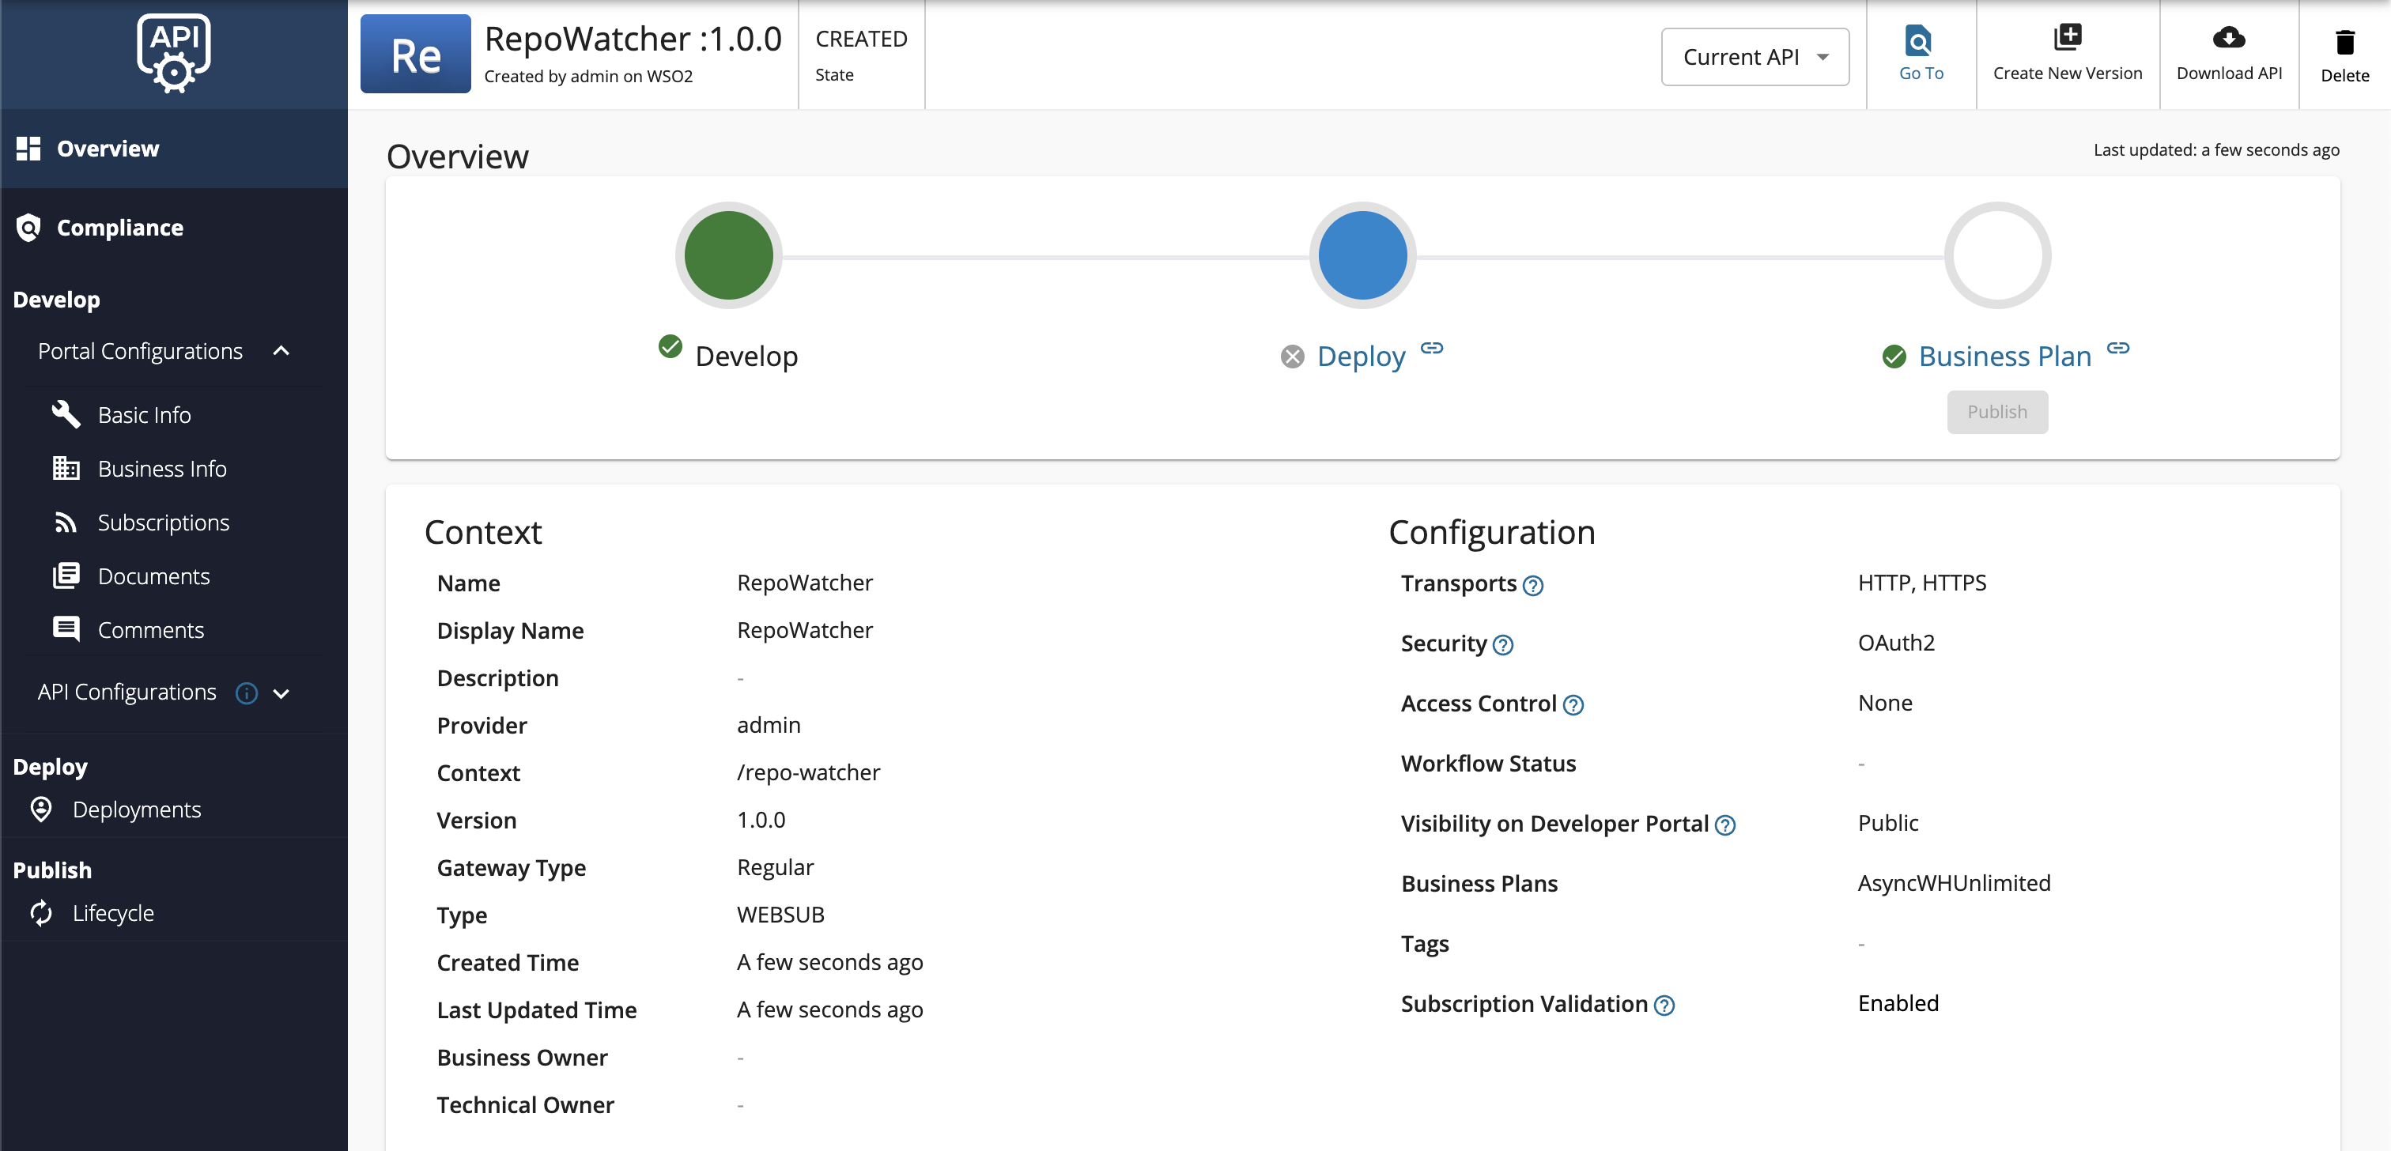The image size is (2391, 1151).
Task: Click the Lifecycle refresh icon
Action: click(x=41, y=912)
